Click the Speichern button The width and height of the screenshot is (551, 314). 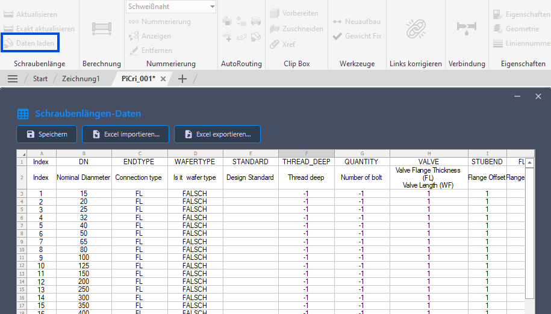pos(47,134)
